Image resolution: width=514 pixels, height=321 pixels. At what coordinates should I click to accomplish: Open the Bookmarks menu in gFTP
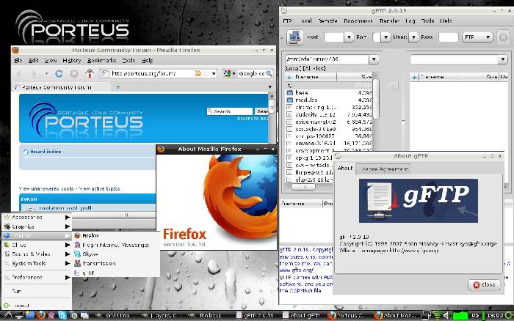(357, 21)
